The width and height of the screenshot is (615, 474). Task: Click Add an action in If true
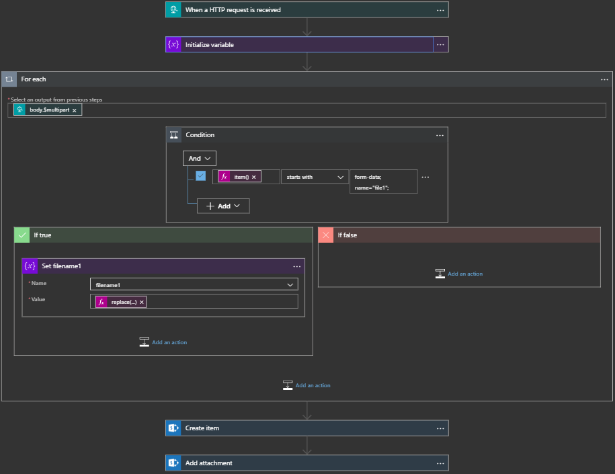pos(169,342)
